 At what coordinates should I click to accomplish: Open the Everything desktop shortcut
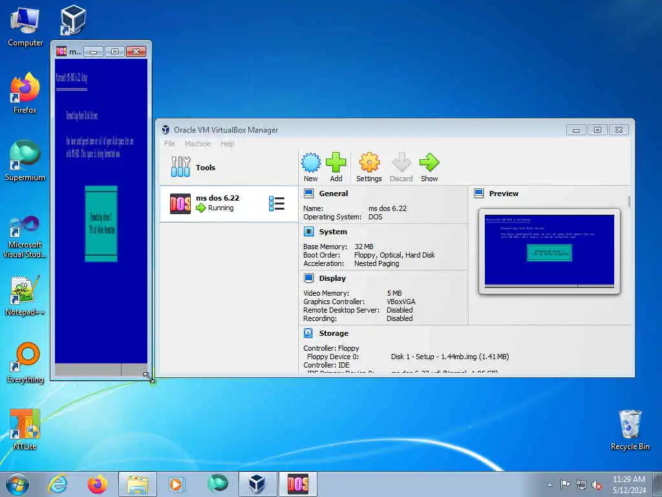click(x=25, y=362)
